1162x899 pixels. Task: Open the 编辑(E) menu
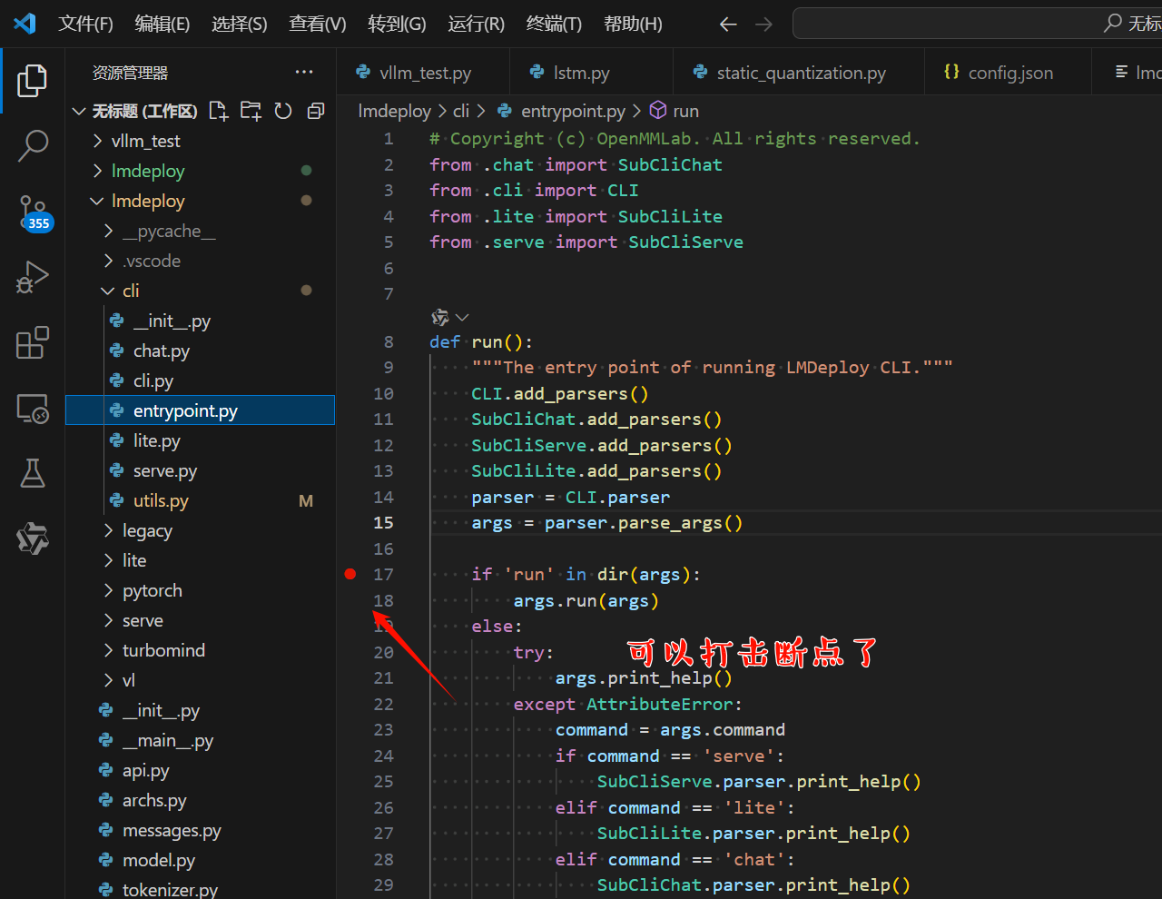pos(162,24)
